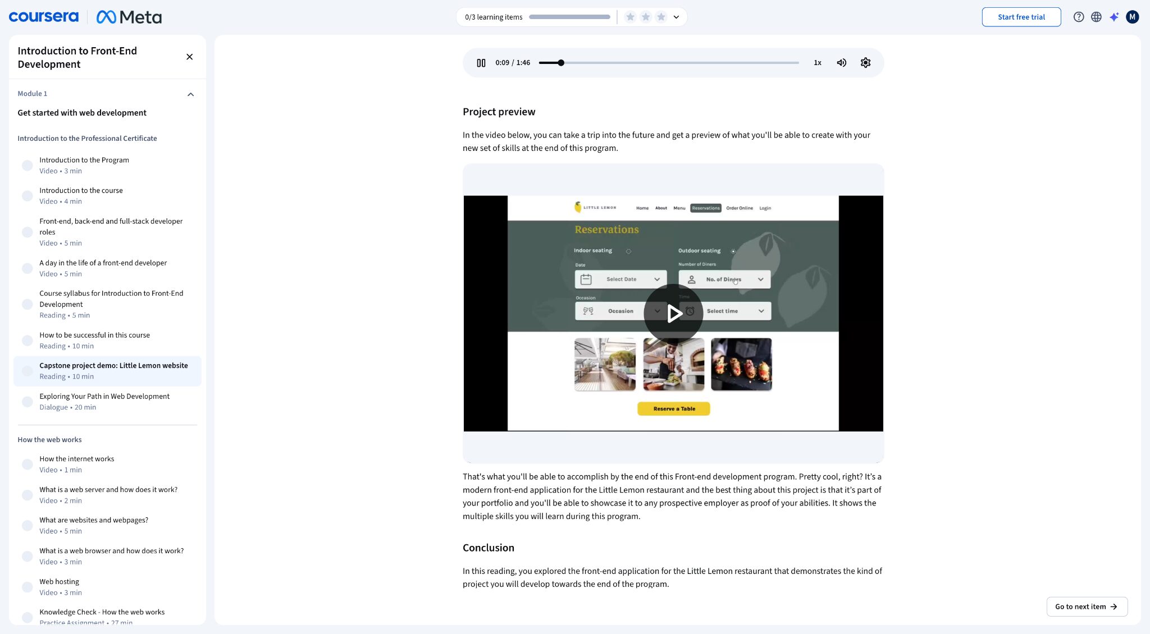Click the Introduction to Front-End Development title
Viewport: 1150px width, 634px height.
click(77, 57)
